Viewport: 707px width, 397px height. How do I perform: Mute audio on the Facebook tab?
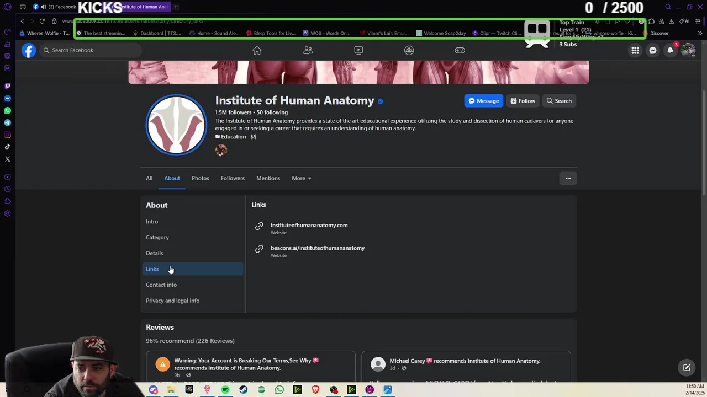pyautogui.click(x=44, y=7)
